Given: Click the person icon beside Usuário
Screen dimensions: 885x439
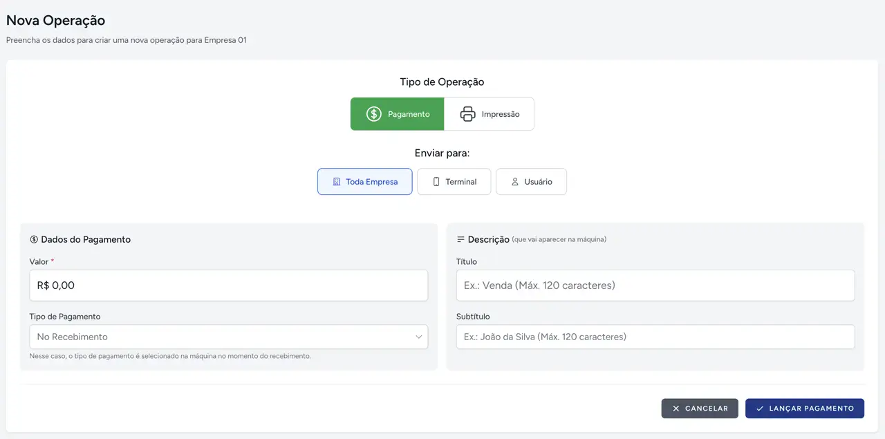Looking at the screenshot, I should [515, 182].
